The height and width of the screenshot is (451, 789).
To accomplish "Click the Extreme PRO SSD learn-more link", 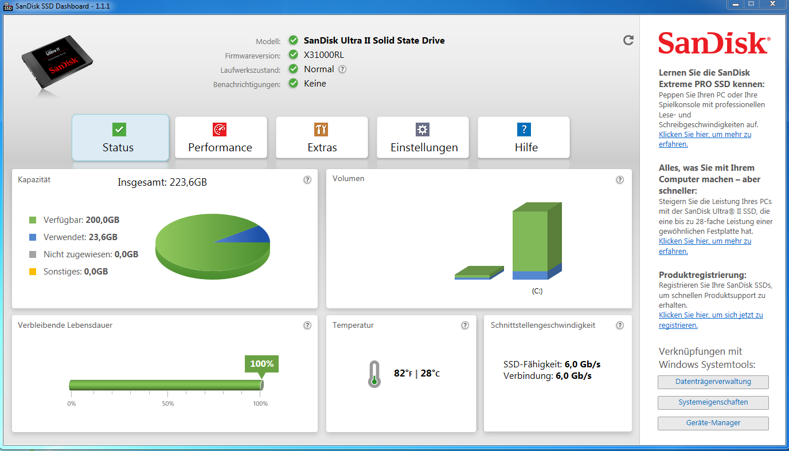I will point(705,139).
